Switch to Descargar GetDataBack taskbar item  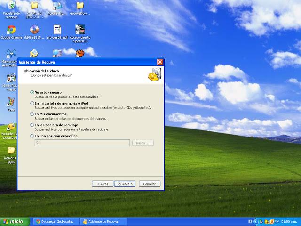coord(56,221)
